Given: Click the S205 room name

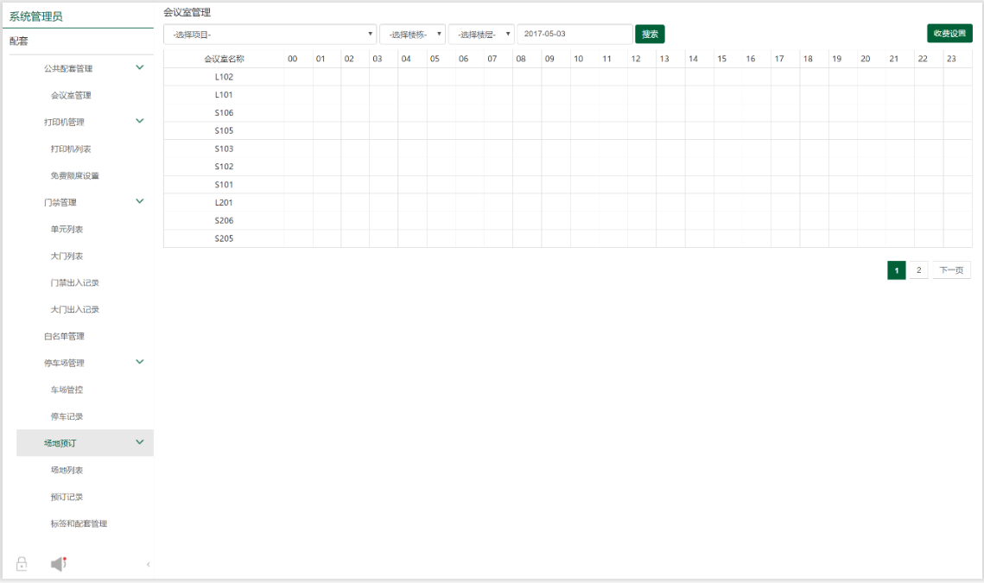Looking at the screenshot, I should click(224, 238).
